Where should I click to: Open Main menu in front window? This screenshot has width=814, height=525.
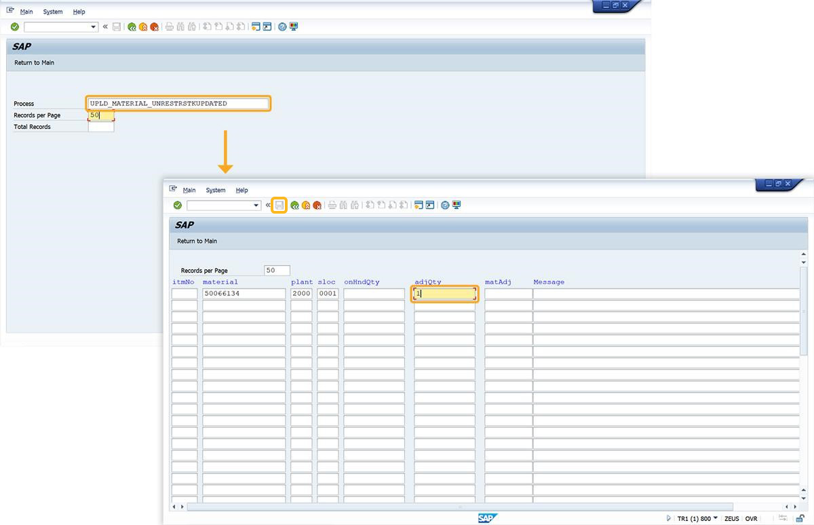click(x=189, y=190)
